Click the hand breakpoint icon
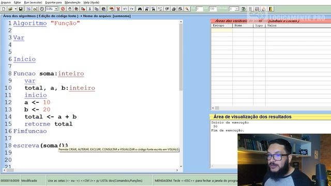 70,9
